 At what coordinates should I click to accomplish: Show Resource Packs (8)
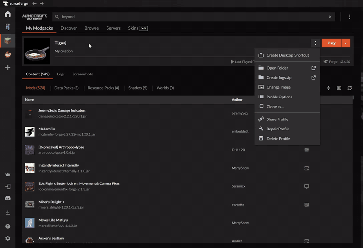(104, 88)
